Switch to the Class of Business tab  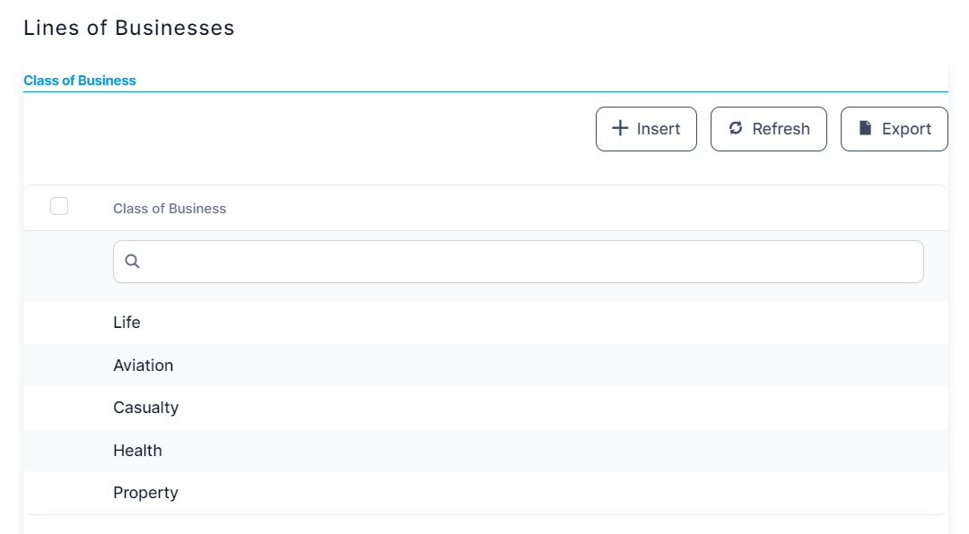tap(80, 81)
